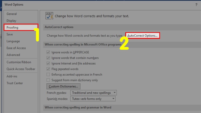Toggle Ignore words in UPPERCASE checkbox
This screenshot has height=113, width=201.
click(48, 52)
